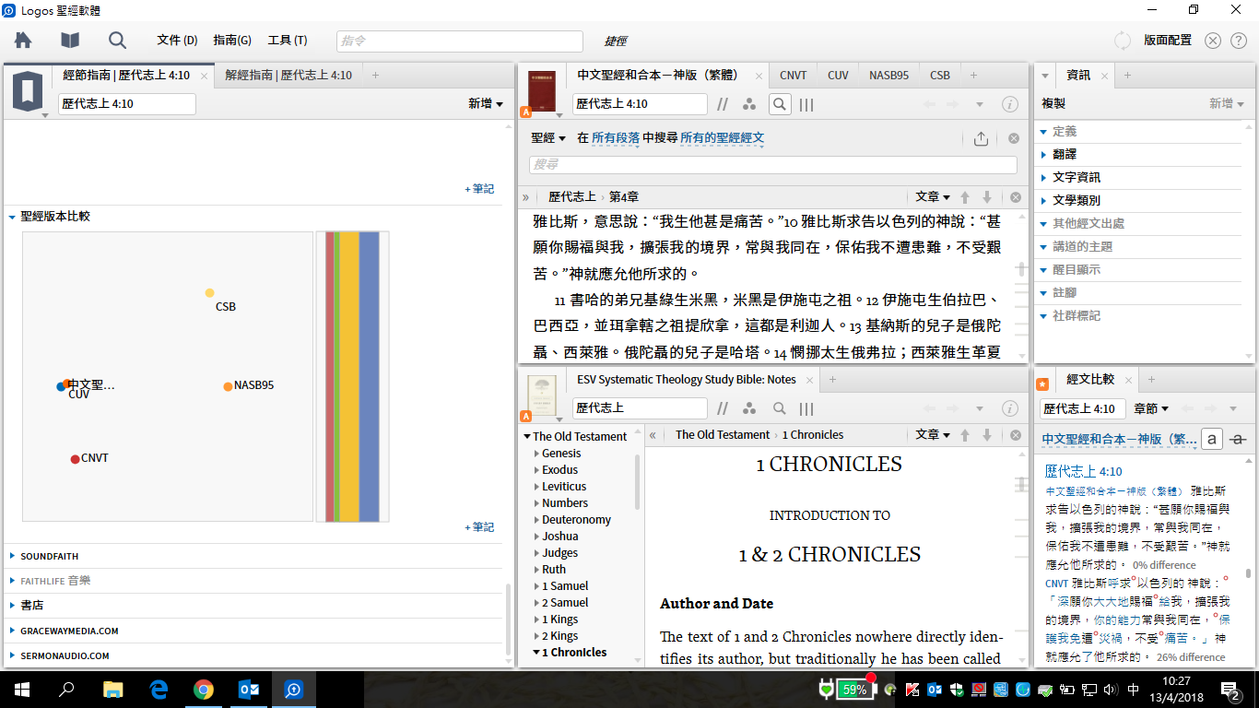Open Chrome from the taskbar
The height and width of the screenshot is (708, 1259).
(204, 689)
